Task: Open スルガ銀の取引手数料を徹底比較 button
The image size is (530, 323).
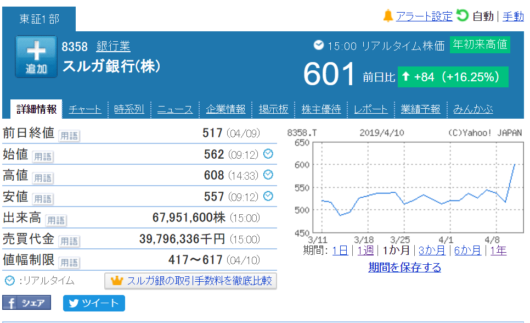Action: [x=190, y=281]
